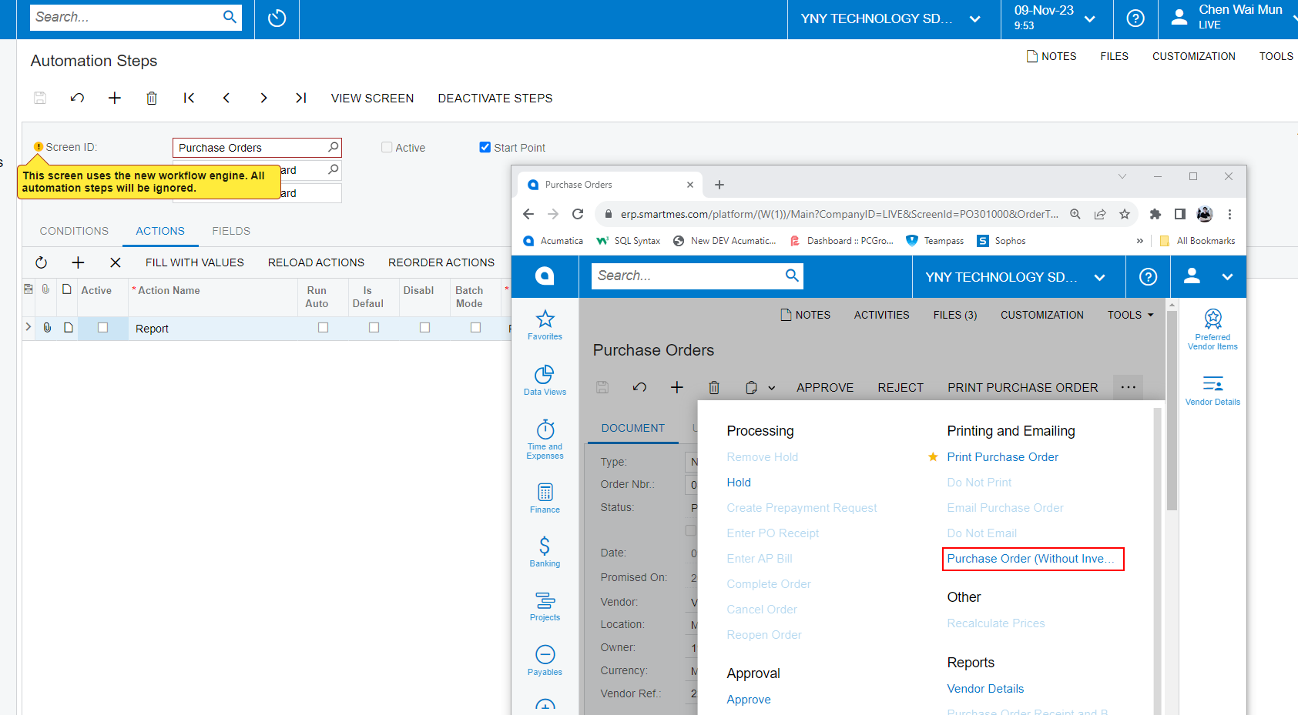Expand the Report row arrow
1298x715 pixels.
[29, 327]
